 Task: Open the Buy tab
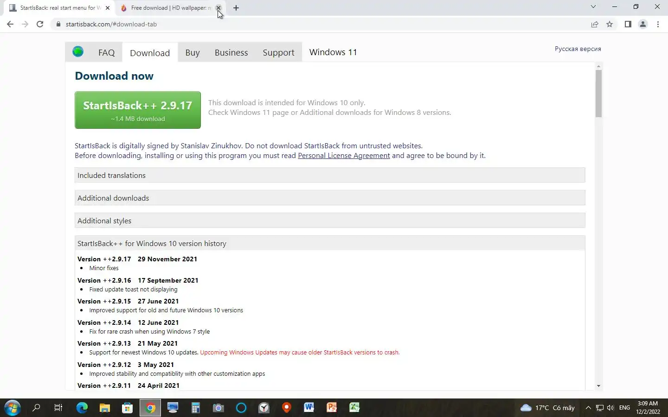coord(193,52)
